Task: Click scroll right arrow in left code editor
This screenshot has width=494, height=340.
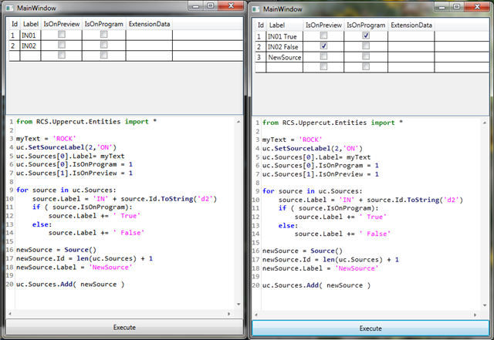Action: (229, 314)
